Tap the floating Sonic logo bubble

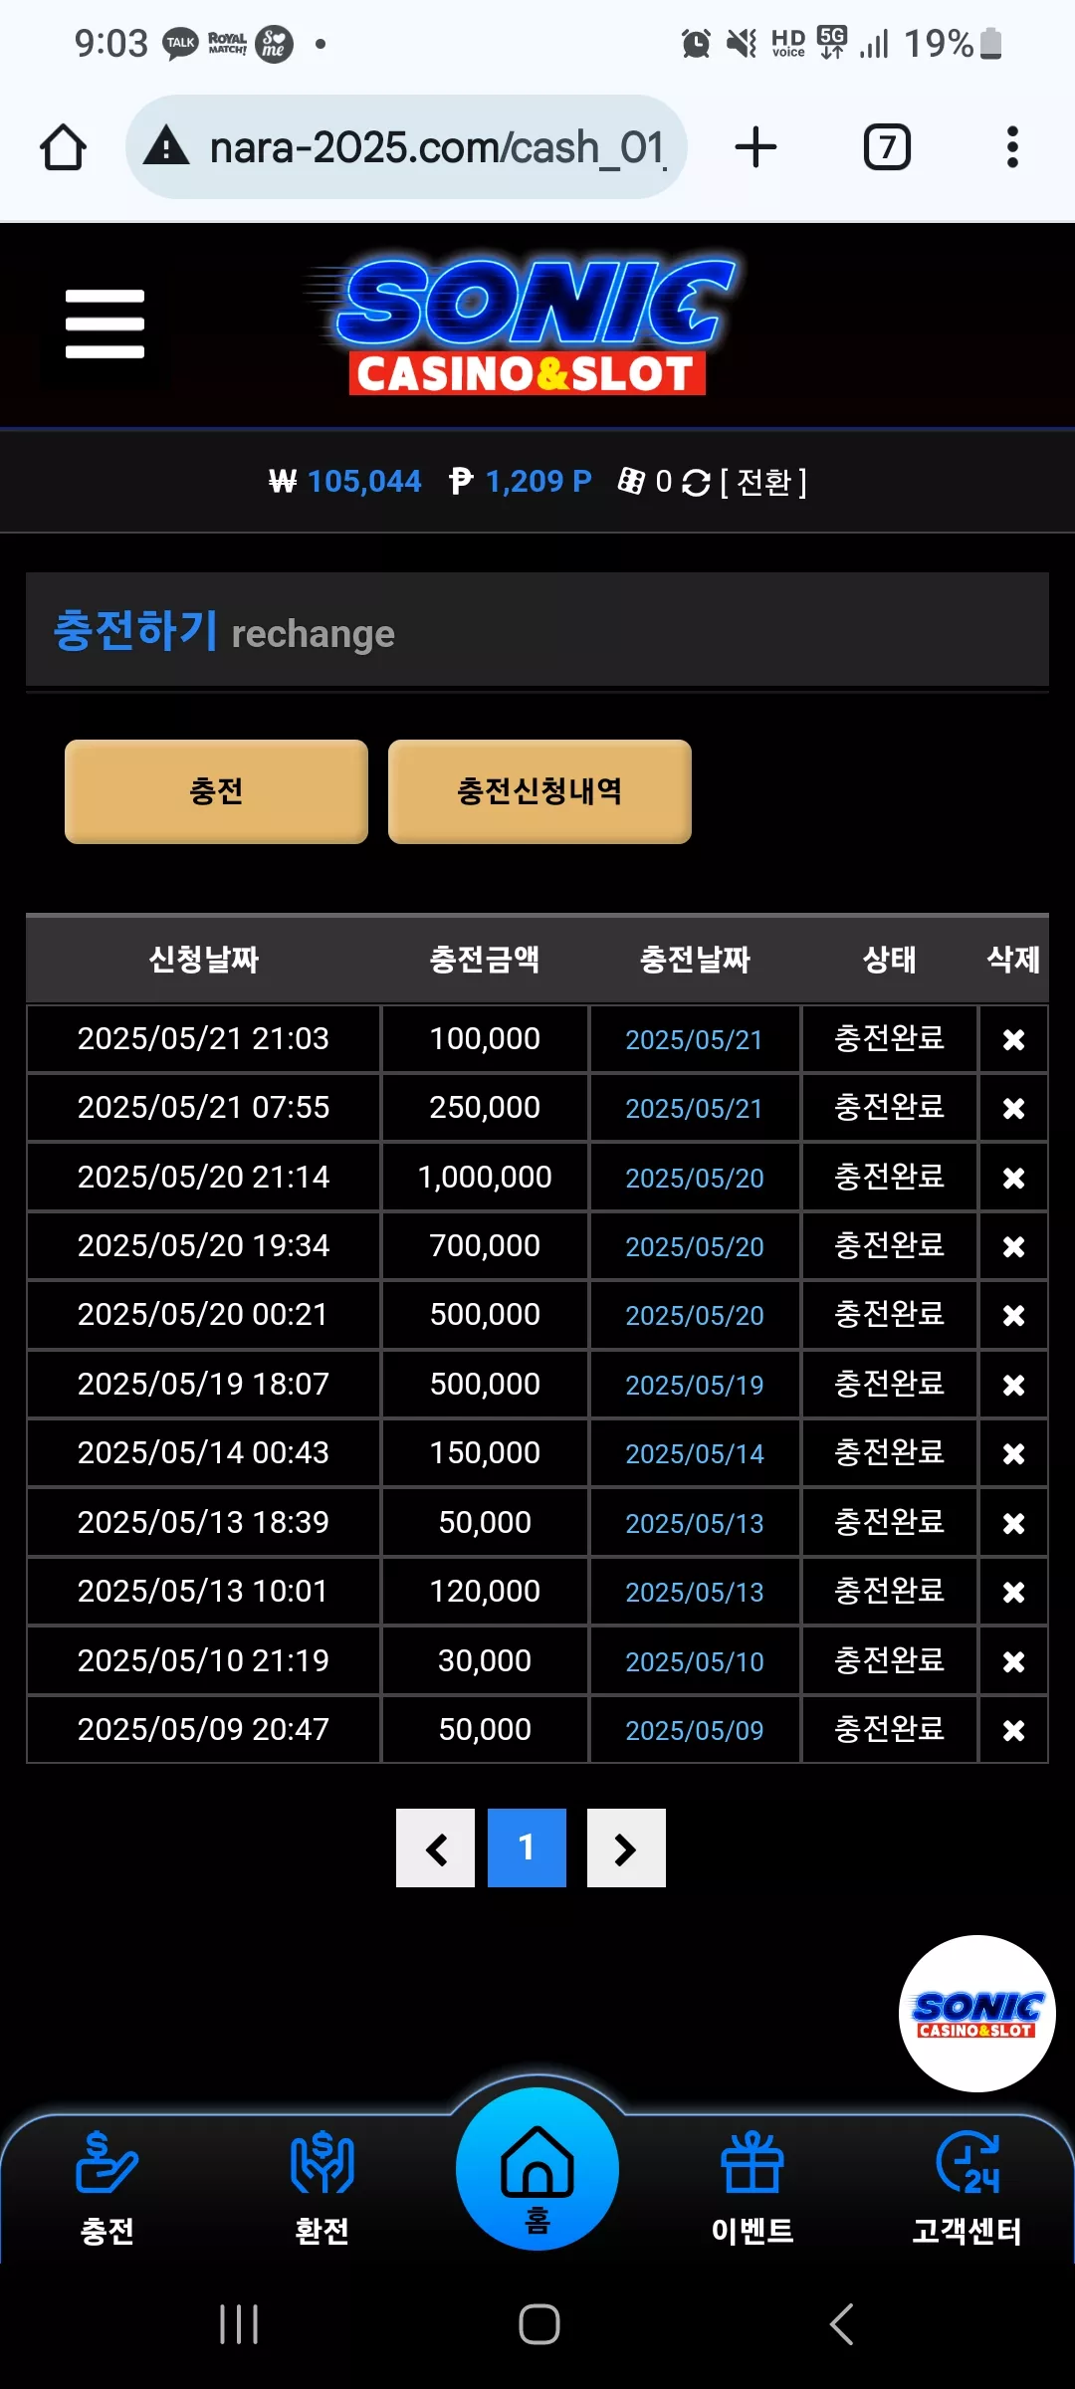976,2014
